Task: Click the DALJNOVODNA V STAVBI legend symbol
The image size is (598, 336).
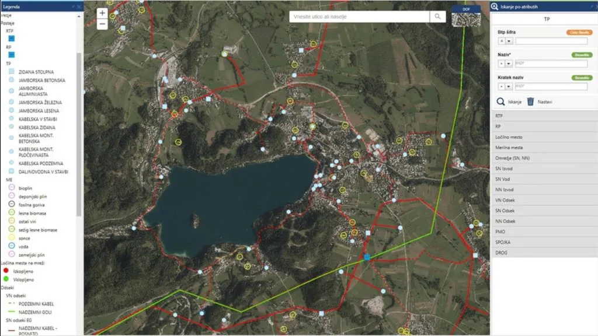Action: pos(12,171)
